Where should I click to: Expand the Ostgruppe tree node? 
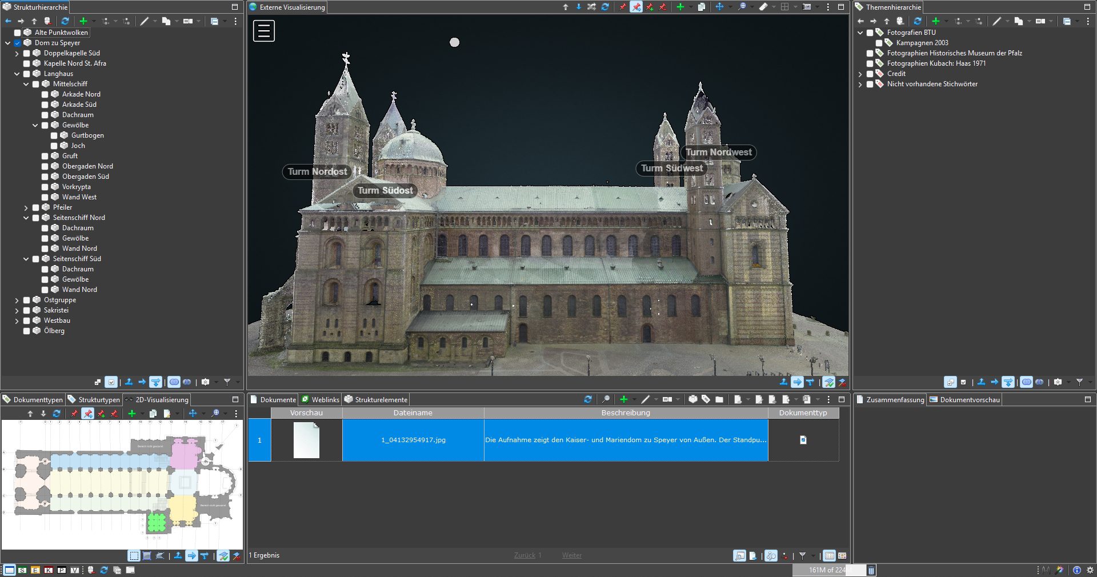click(17, 300)
